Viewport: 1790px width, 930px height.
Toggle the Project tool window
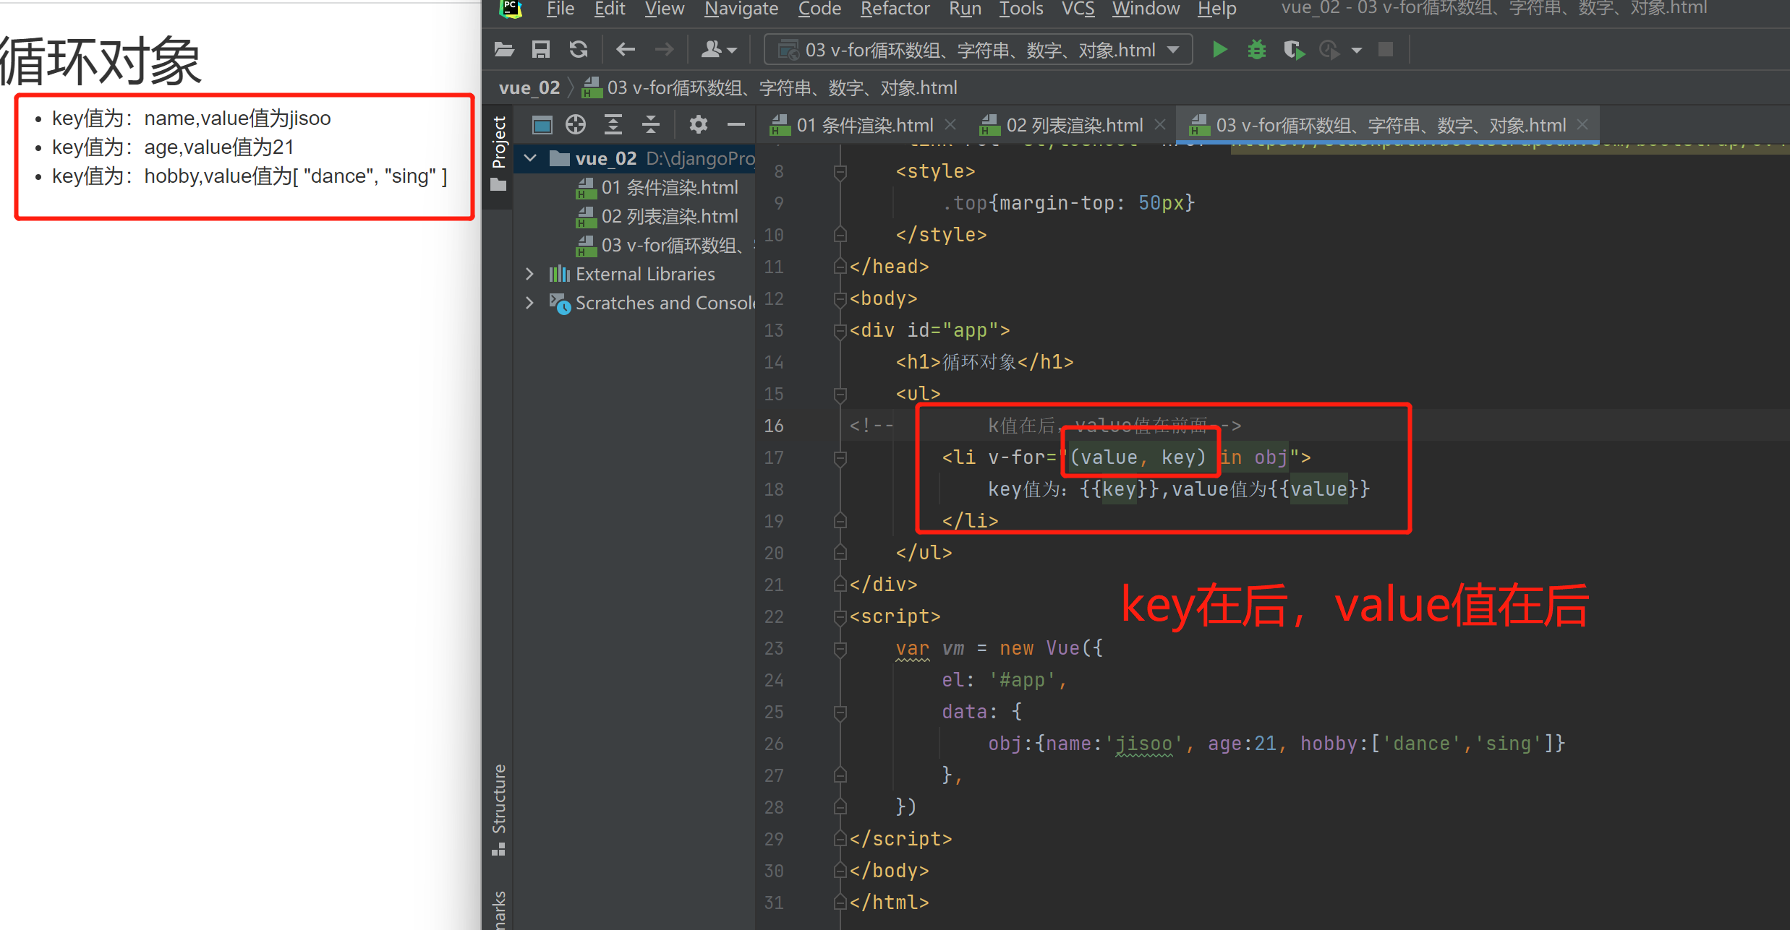(498, 142)
